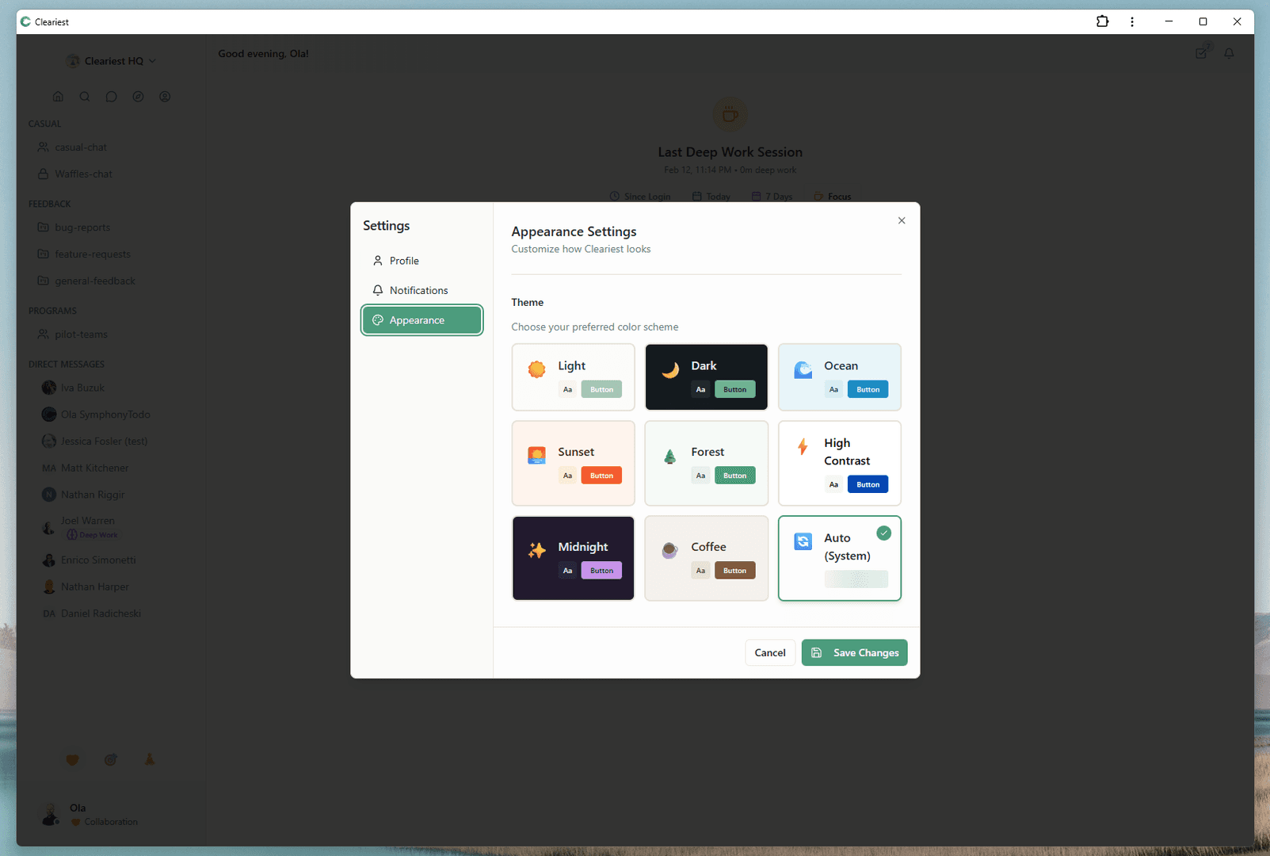
Task: Click the heart icon at sidebar bottom
Action: click(x=72, y=760)
